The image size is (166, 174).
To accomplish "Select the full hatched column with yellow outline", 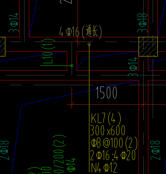I will [x=148, y=47].
